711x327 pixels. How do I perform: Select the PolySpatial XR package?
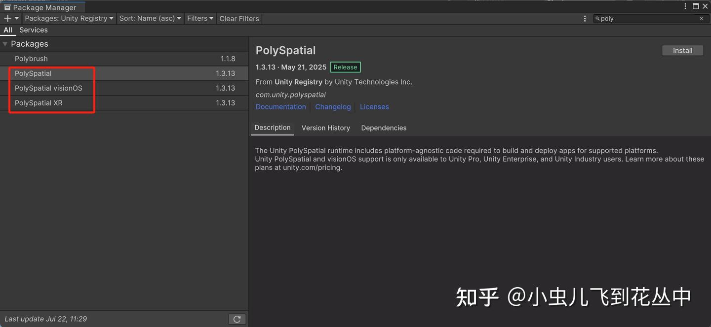coord(124,103)
